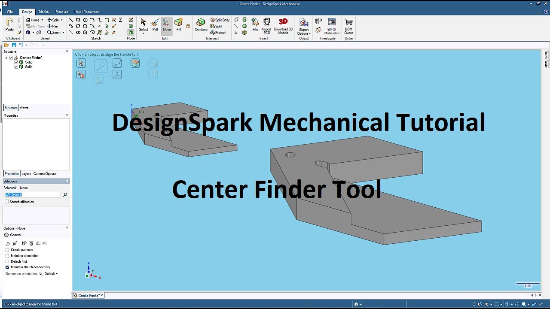Switch to Sketch mode

click(131, 20)
